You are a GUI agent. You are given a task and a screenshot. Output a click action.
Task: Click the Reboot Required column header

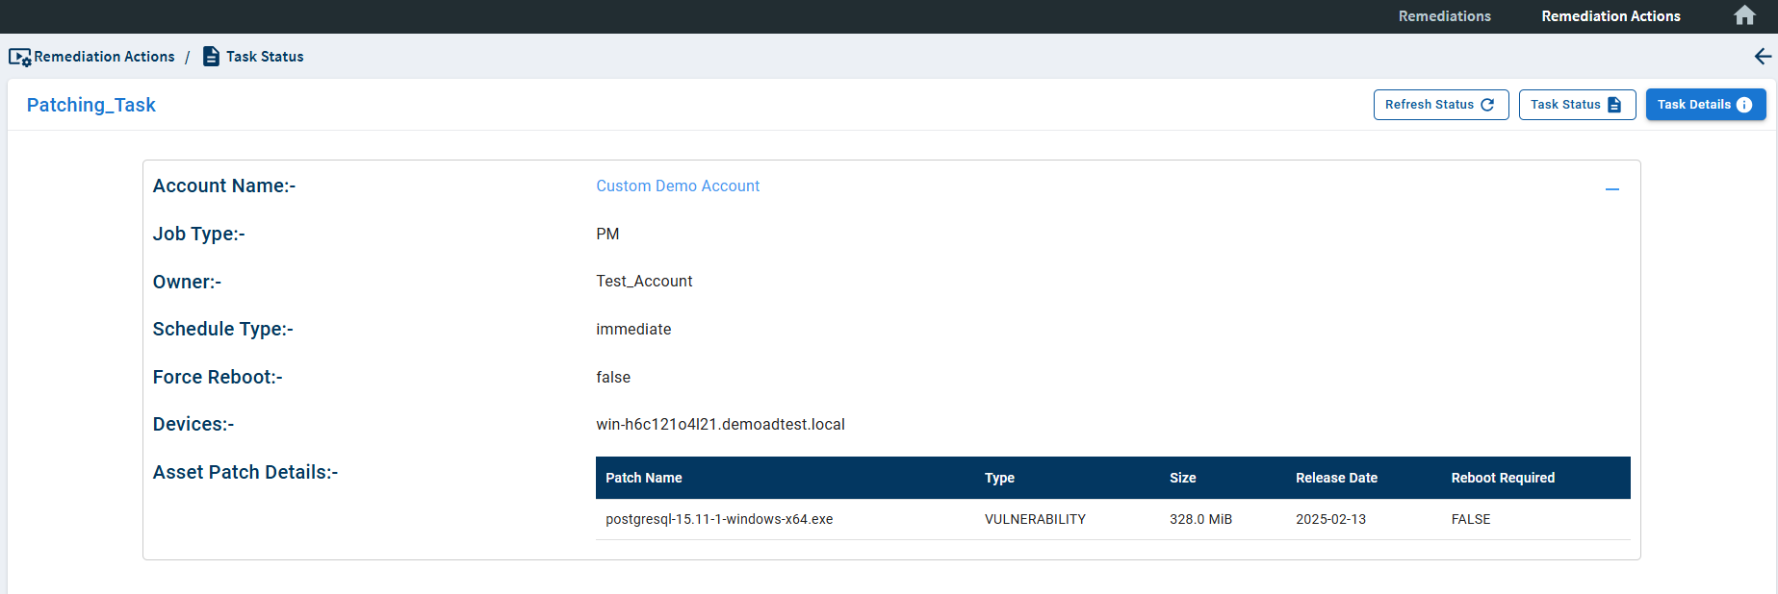tap(1503, 478)
